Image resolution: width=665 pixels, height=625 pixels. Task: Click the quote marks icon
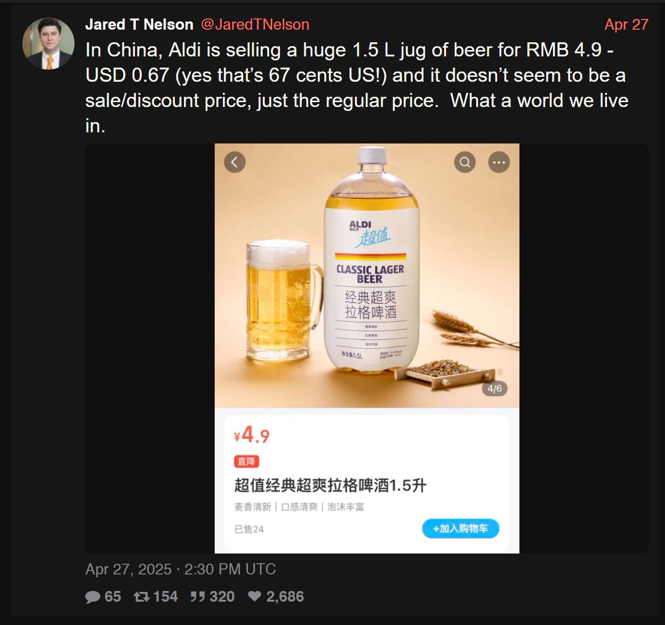198,596
